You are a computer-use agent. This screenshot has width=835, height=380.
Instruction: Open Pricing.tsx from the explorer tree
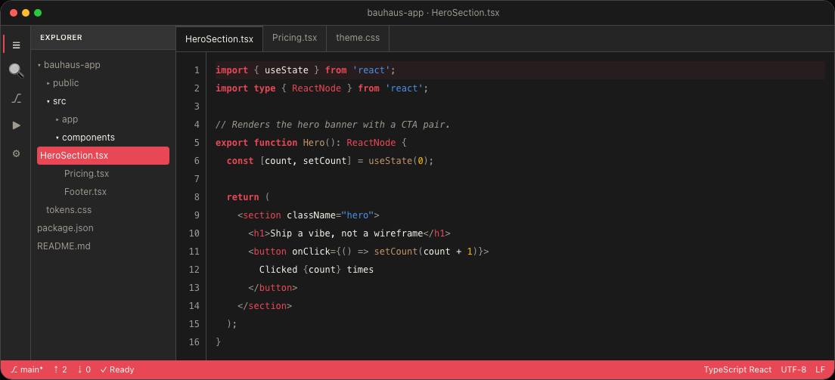pyautogui.click(x=104, y=174)
